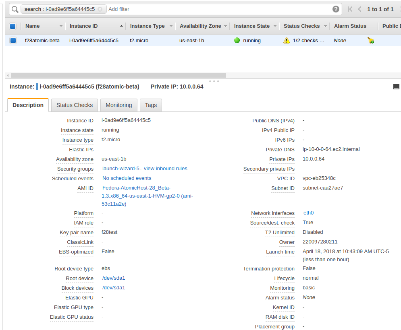This screenshot has height=330, width=401.
Task: Switch to the Description tab
Action: (x=28, y=105)
